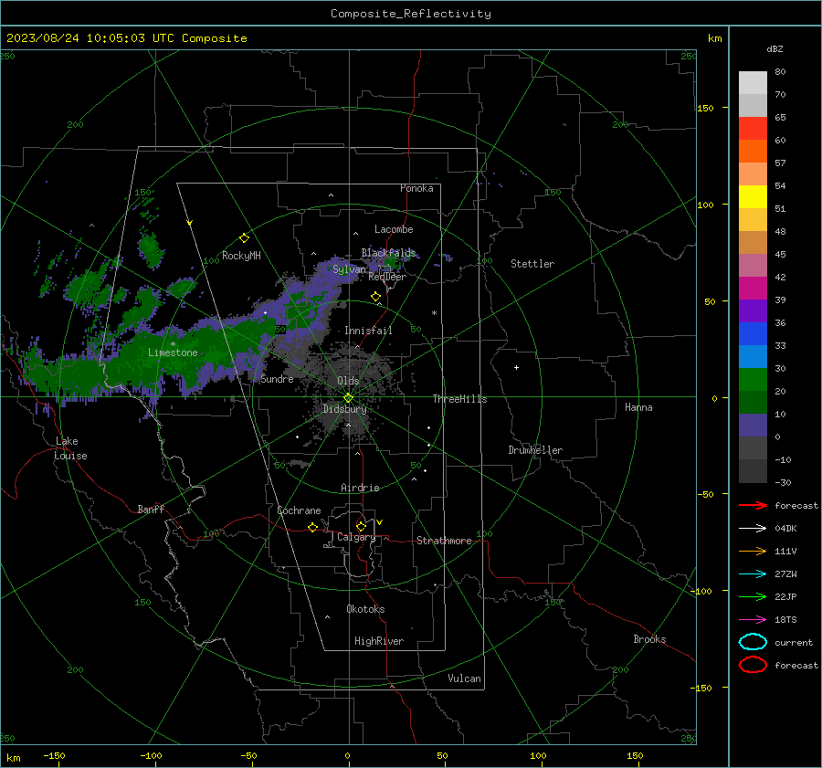Select the RedDeer city label
Viewport: 822px width, 768px height.
[x=387, y=277]
